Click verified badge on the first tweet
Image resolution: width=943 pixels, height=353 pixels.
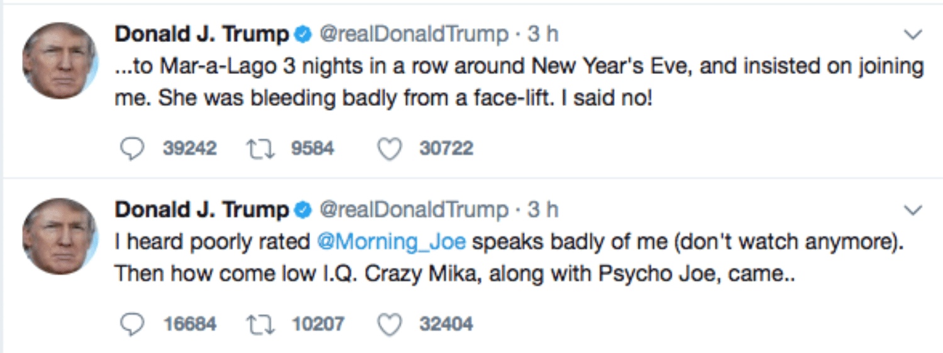tap(303, 35)
